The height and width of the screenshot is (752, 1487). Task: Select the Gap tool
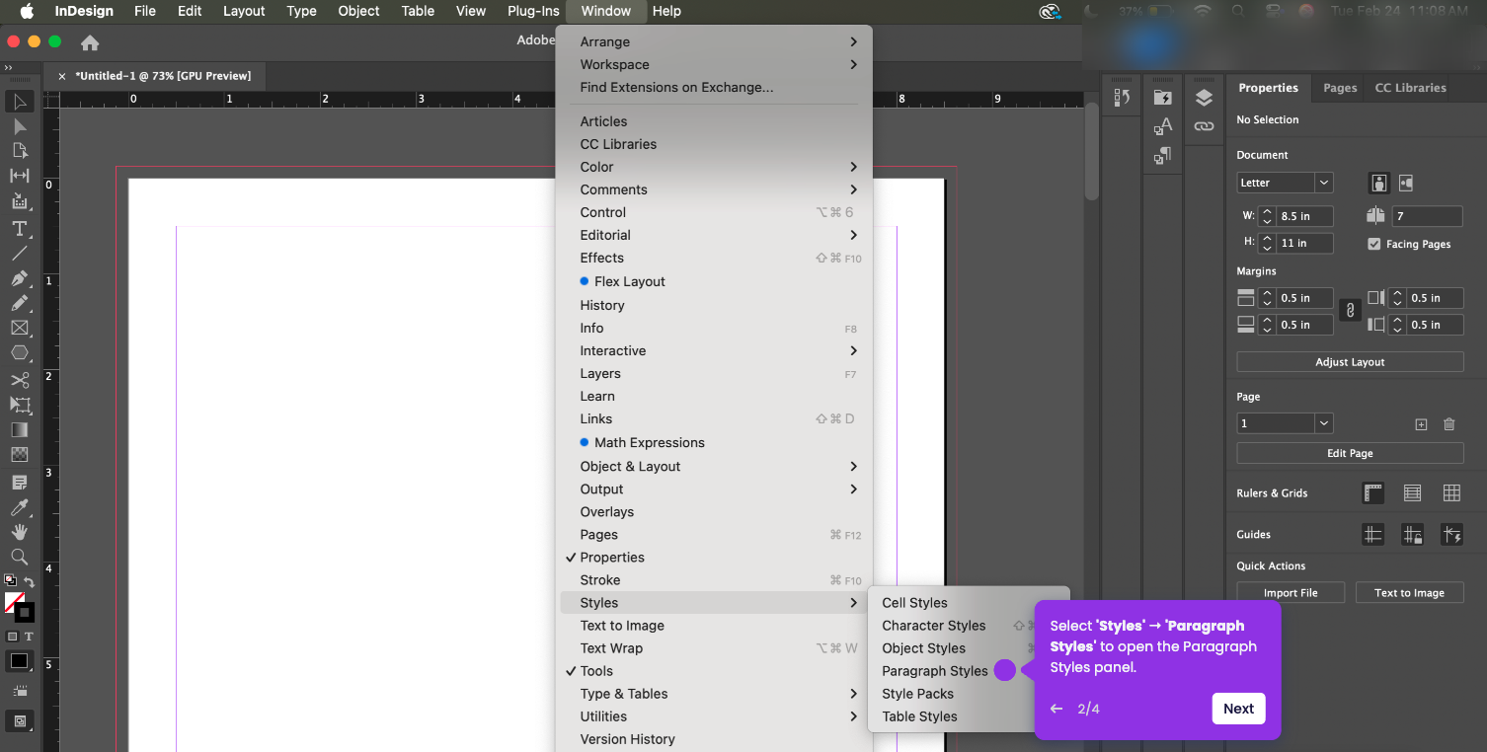pyautogui.click(x=20, y=176)
